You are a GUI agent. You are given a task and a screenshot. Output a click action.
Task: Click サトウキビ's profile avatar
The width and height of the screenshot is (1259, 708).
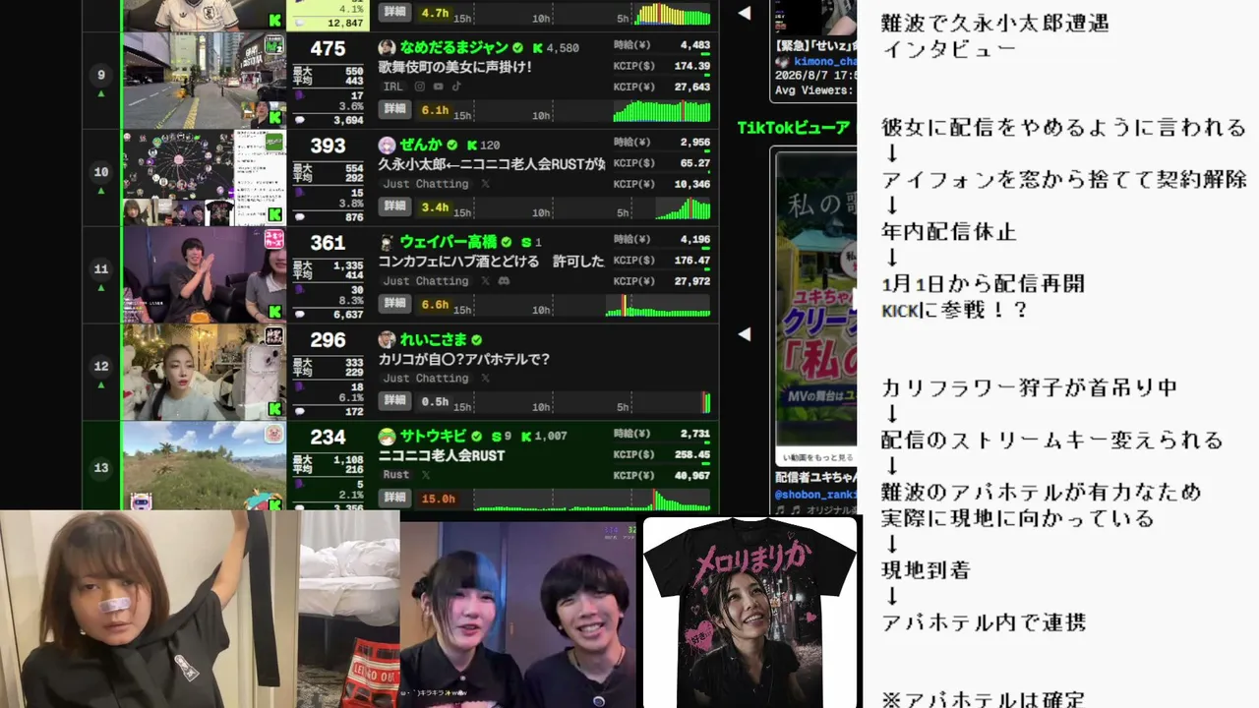(x=387, y=437)
